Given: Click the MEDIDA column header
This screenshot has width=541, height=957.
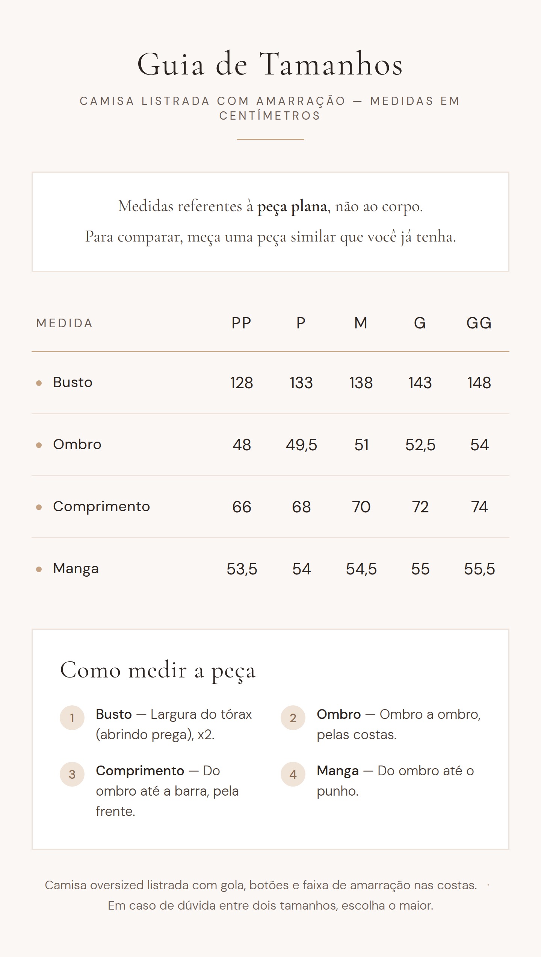Looking at the screenshot, I should pyautogui.click(x=65, y=323).
